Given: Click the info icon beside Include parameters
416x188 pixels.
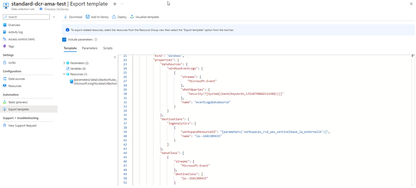Looking at the screenshot, I should pyautogui.click(x=96, y=39).
